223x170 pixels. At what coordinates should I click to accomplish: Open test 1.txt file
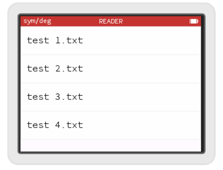(x=111, y=41)
